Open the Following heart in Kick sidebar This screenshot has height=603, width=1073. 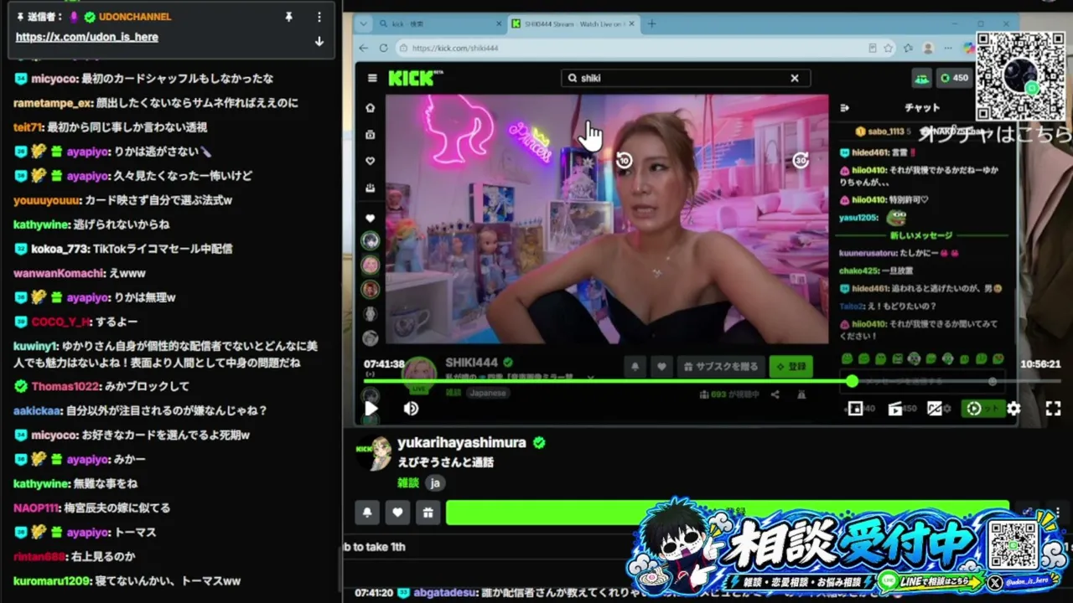(370, 161)
